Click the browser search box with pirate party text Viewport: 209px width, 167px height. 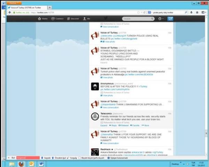pyautogui.click(x=169, y=13)
